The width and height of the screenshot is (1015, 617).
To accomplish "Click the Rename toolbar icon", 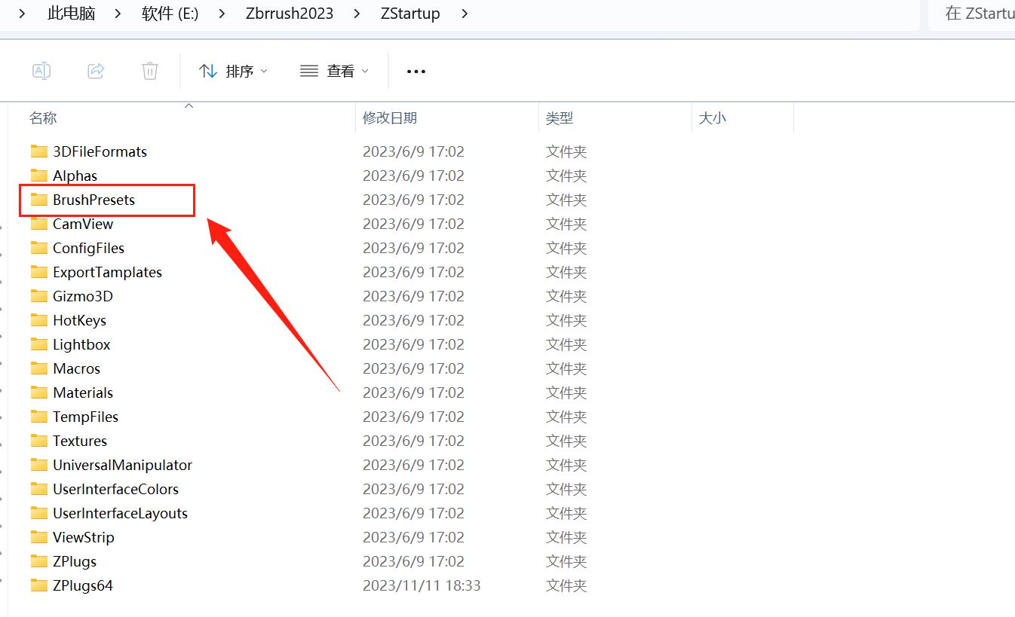I will [x=41, y=71].
